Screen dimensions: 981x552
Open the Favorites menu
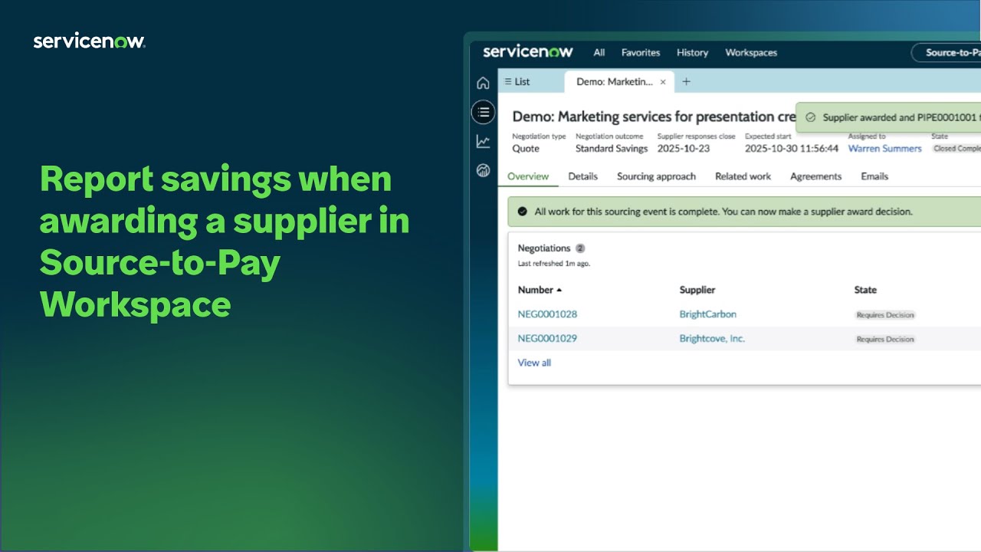[640, 52]
